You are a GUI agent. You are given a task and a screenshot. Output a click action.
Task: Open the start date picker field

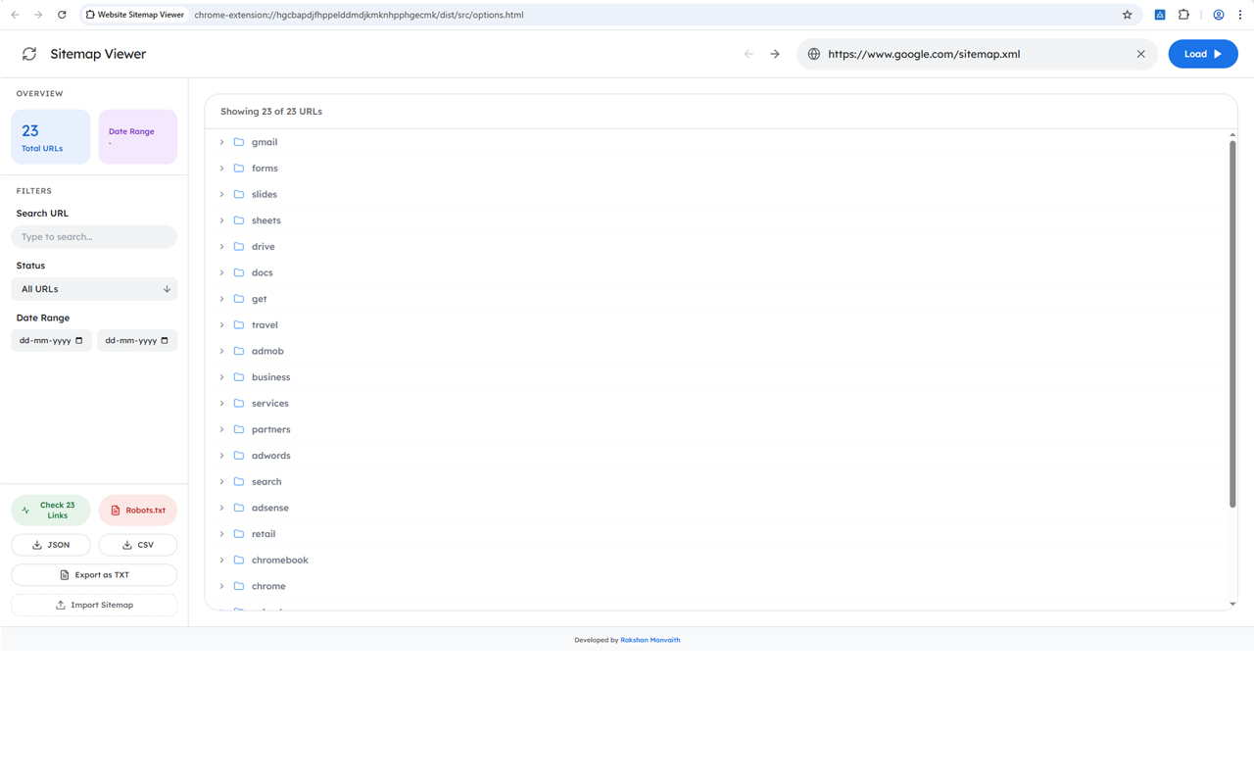tap(51, 340)
